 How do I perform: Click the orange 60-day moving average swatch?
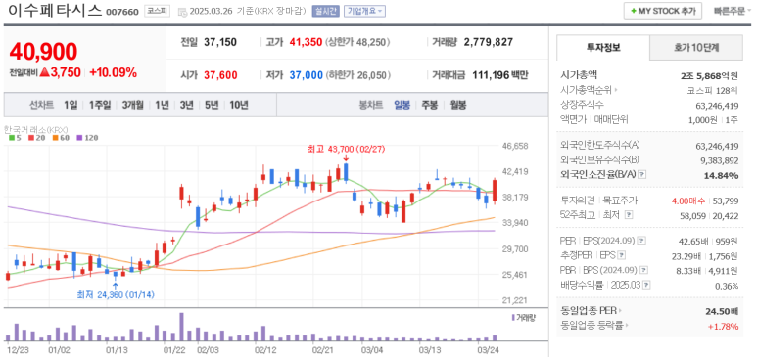(56, 138)
